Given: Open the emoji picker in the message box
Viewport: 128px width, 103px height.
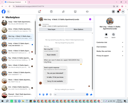Looking at the screenshot, I should pyautogui.click(x=87, y=95).
